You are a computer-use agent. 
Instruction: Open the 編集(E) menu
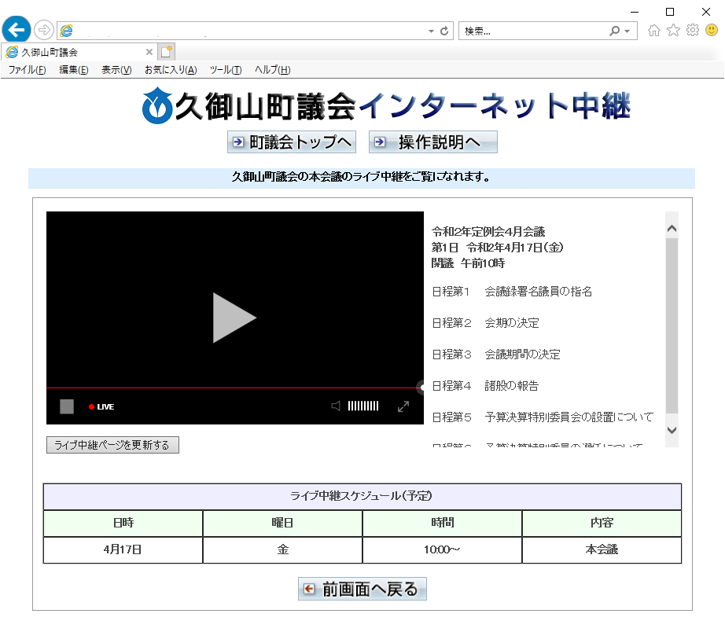click(x=73, y=70)
